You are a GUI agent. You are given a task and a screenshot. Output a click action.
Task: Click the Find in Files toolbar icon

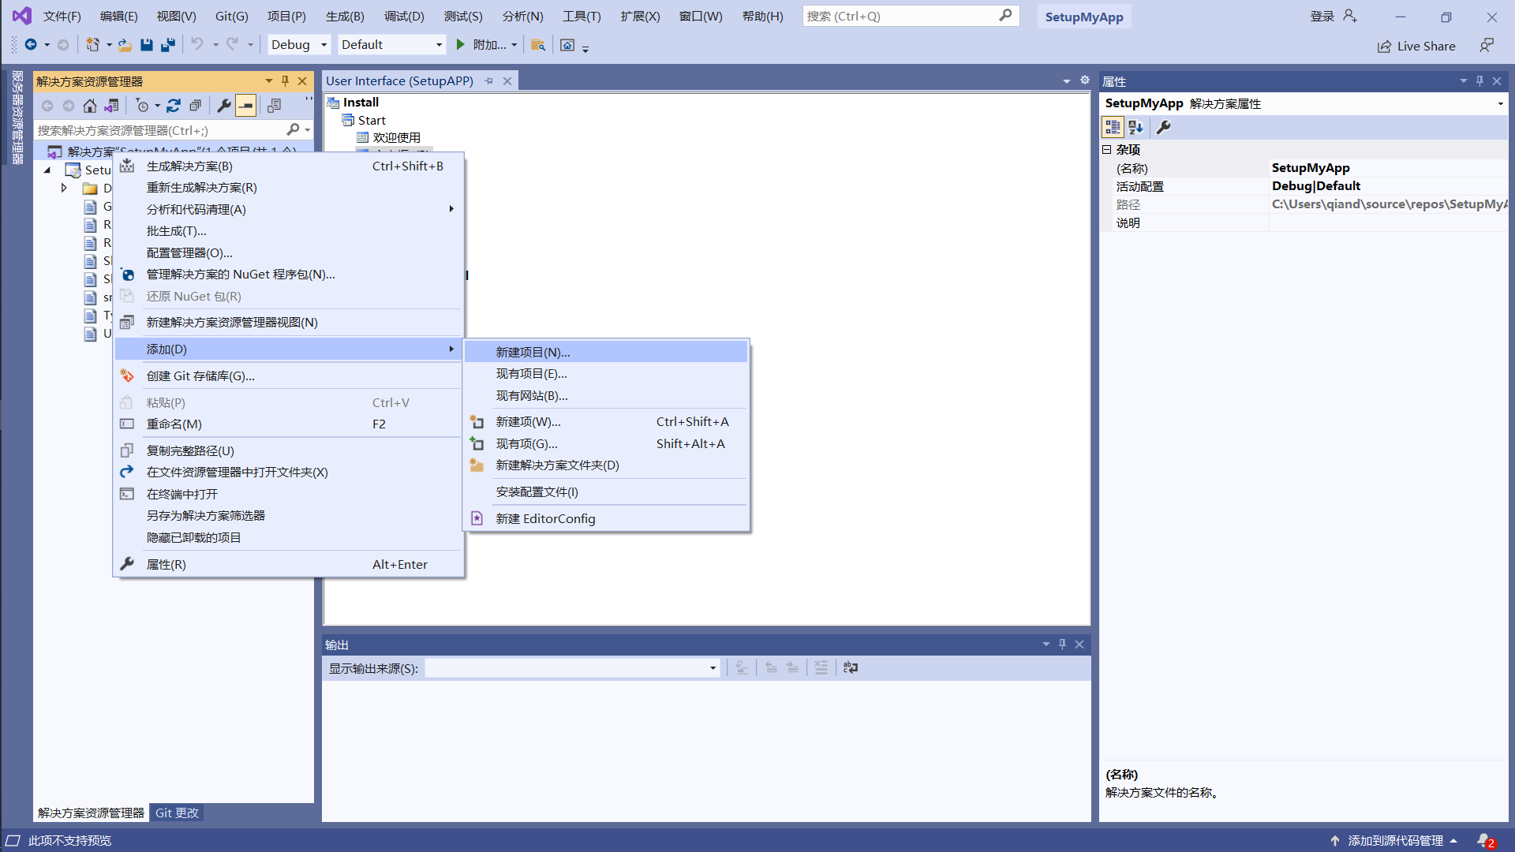(x=538, y=45)
